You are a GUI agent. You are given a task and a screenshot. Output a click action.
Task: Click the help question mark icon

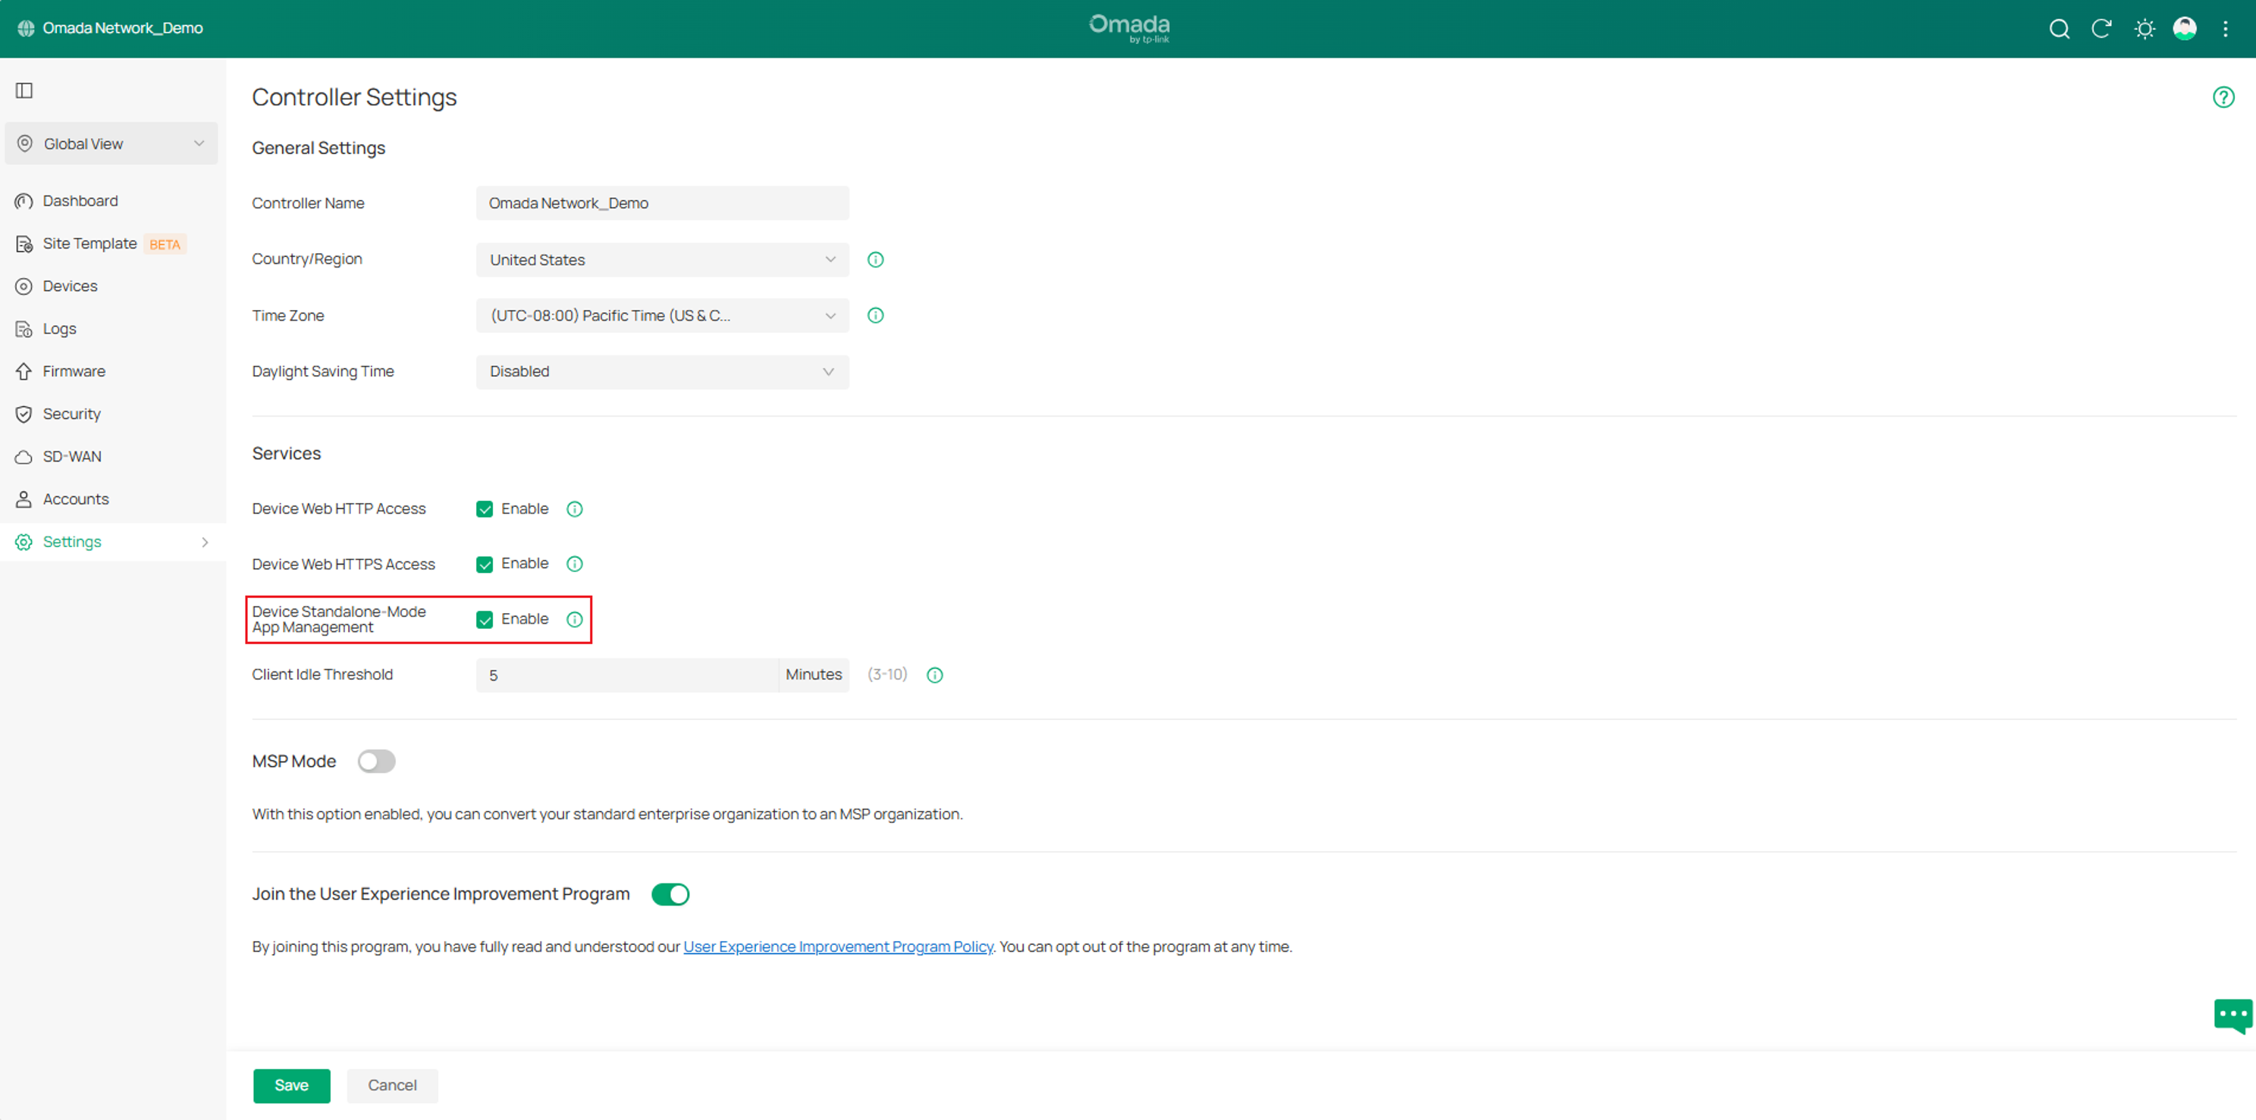[2223, 97]
